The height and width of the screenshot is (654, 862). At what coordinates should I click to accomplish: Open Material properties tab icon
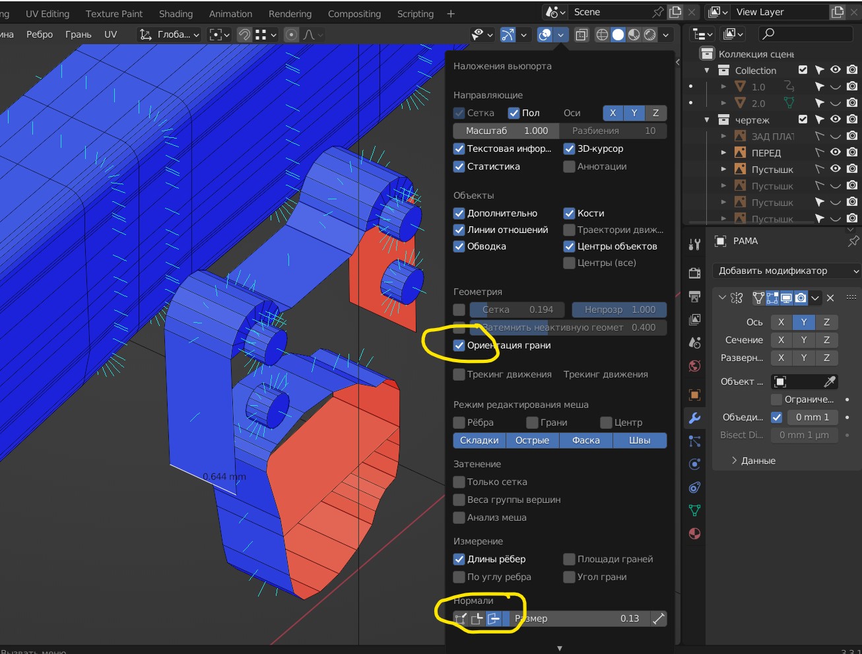[x=694, y=533]
